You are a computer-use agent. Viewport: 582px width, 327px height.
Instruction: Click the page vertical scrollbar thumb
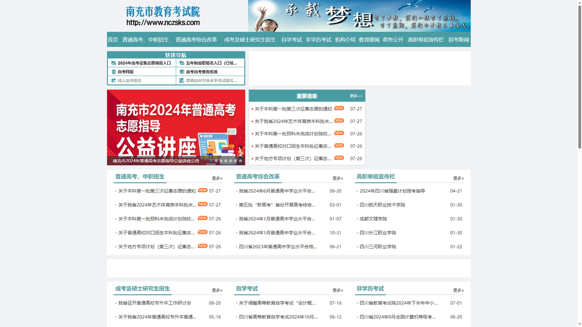point(580,77)
